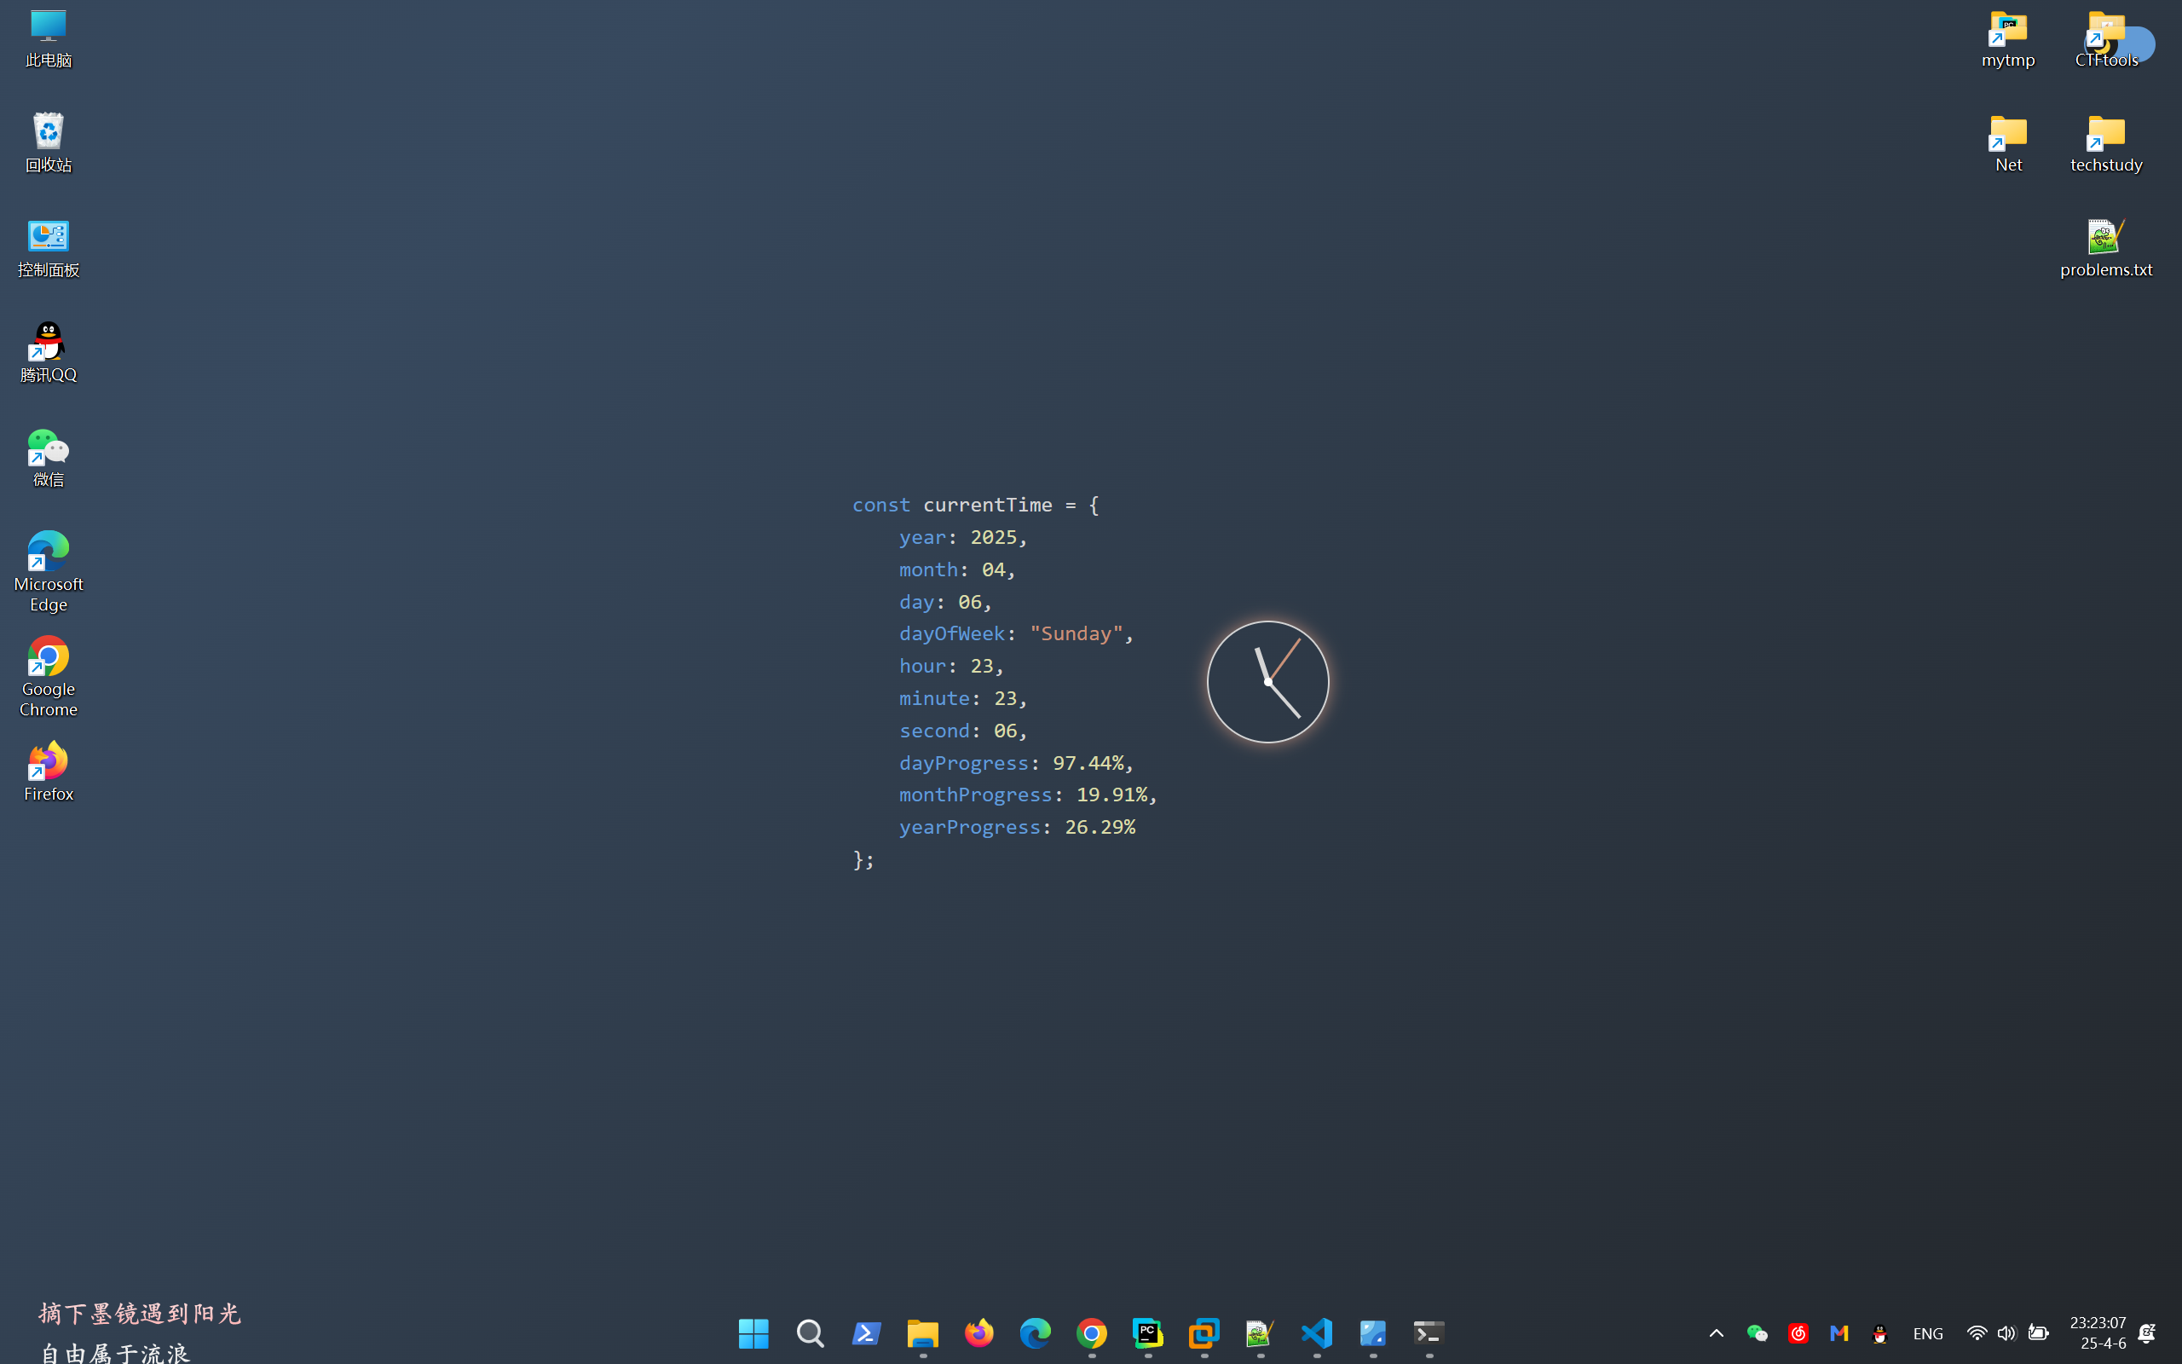Viewport: 2182px width, 1364px height.
Task: Open Firefox from the taskbar
Action: pos(978,1332)
